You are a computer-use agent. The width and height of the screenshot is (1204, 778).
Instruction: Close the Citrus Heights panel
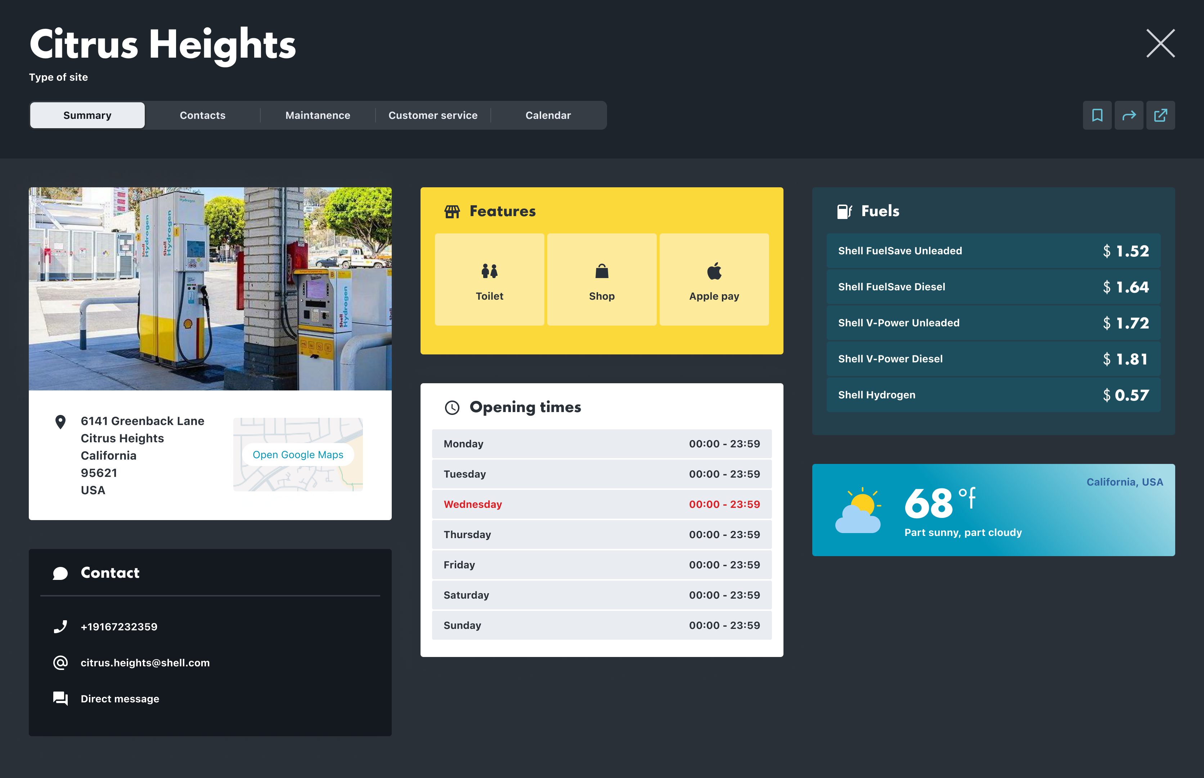(x=1160, y=44)
